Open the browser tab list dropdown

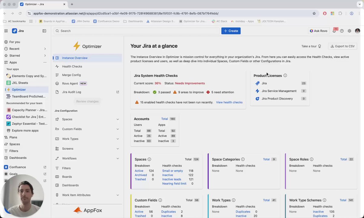point(359,4)
